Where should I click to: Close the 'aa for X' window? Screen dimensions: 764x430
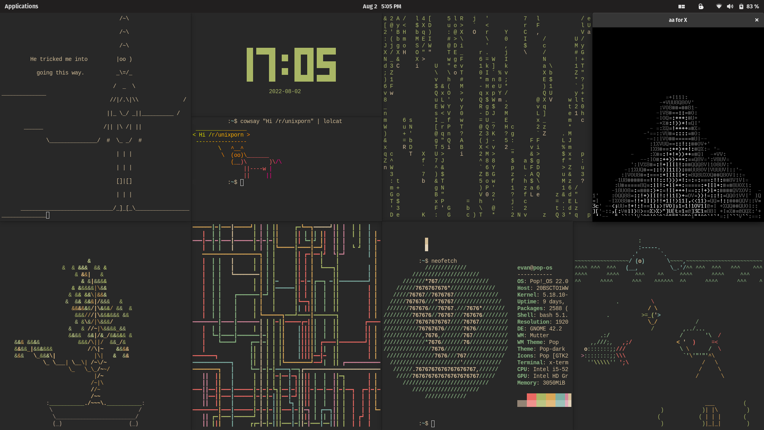[756, 20]
